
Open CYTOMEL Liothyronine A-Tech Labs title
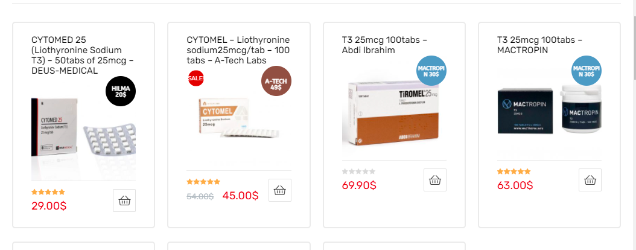pyautogui.click(x=238, y=50)
